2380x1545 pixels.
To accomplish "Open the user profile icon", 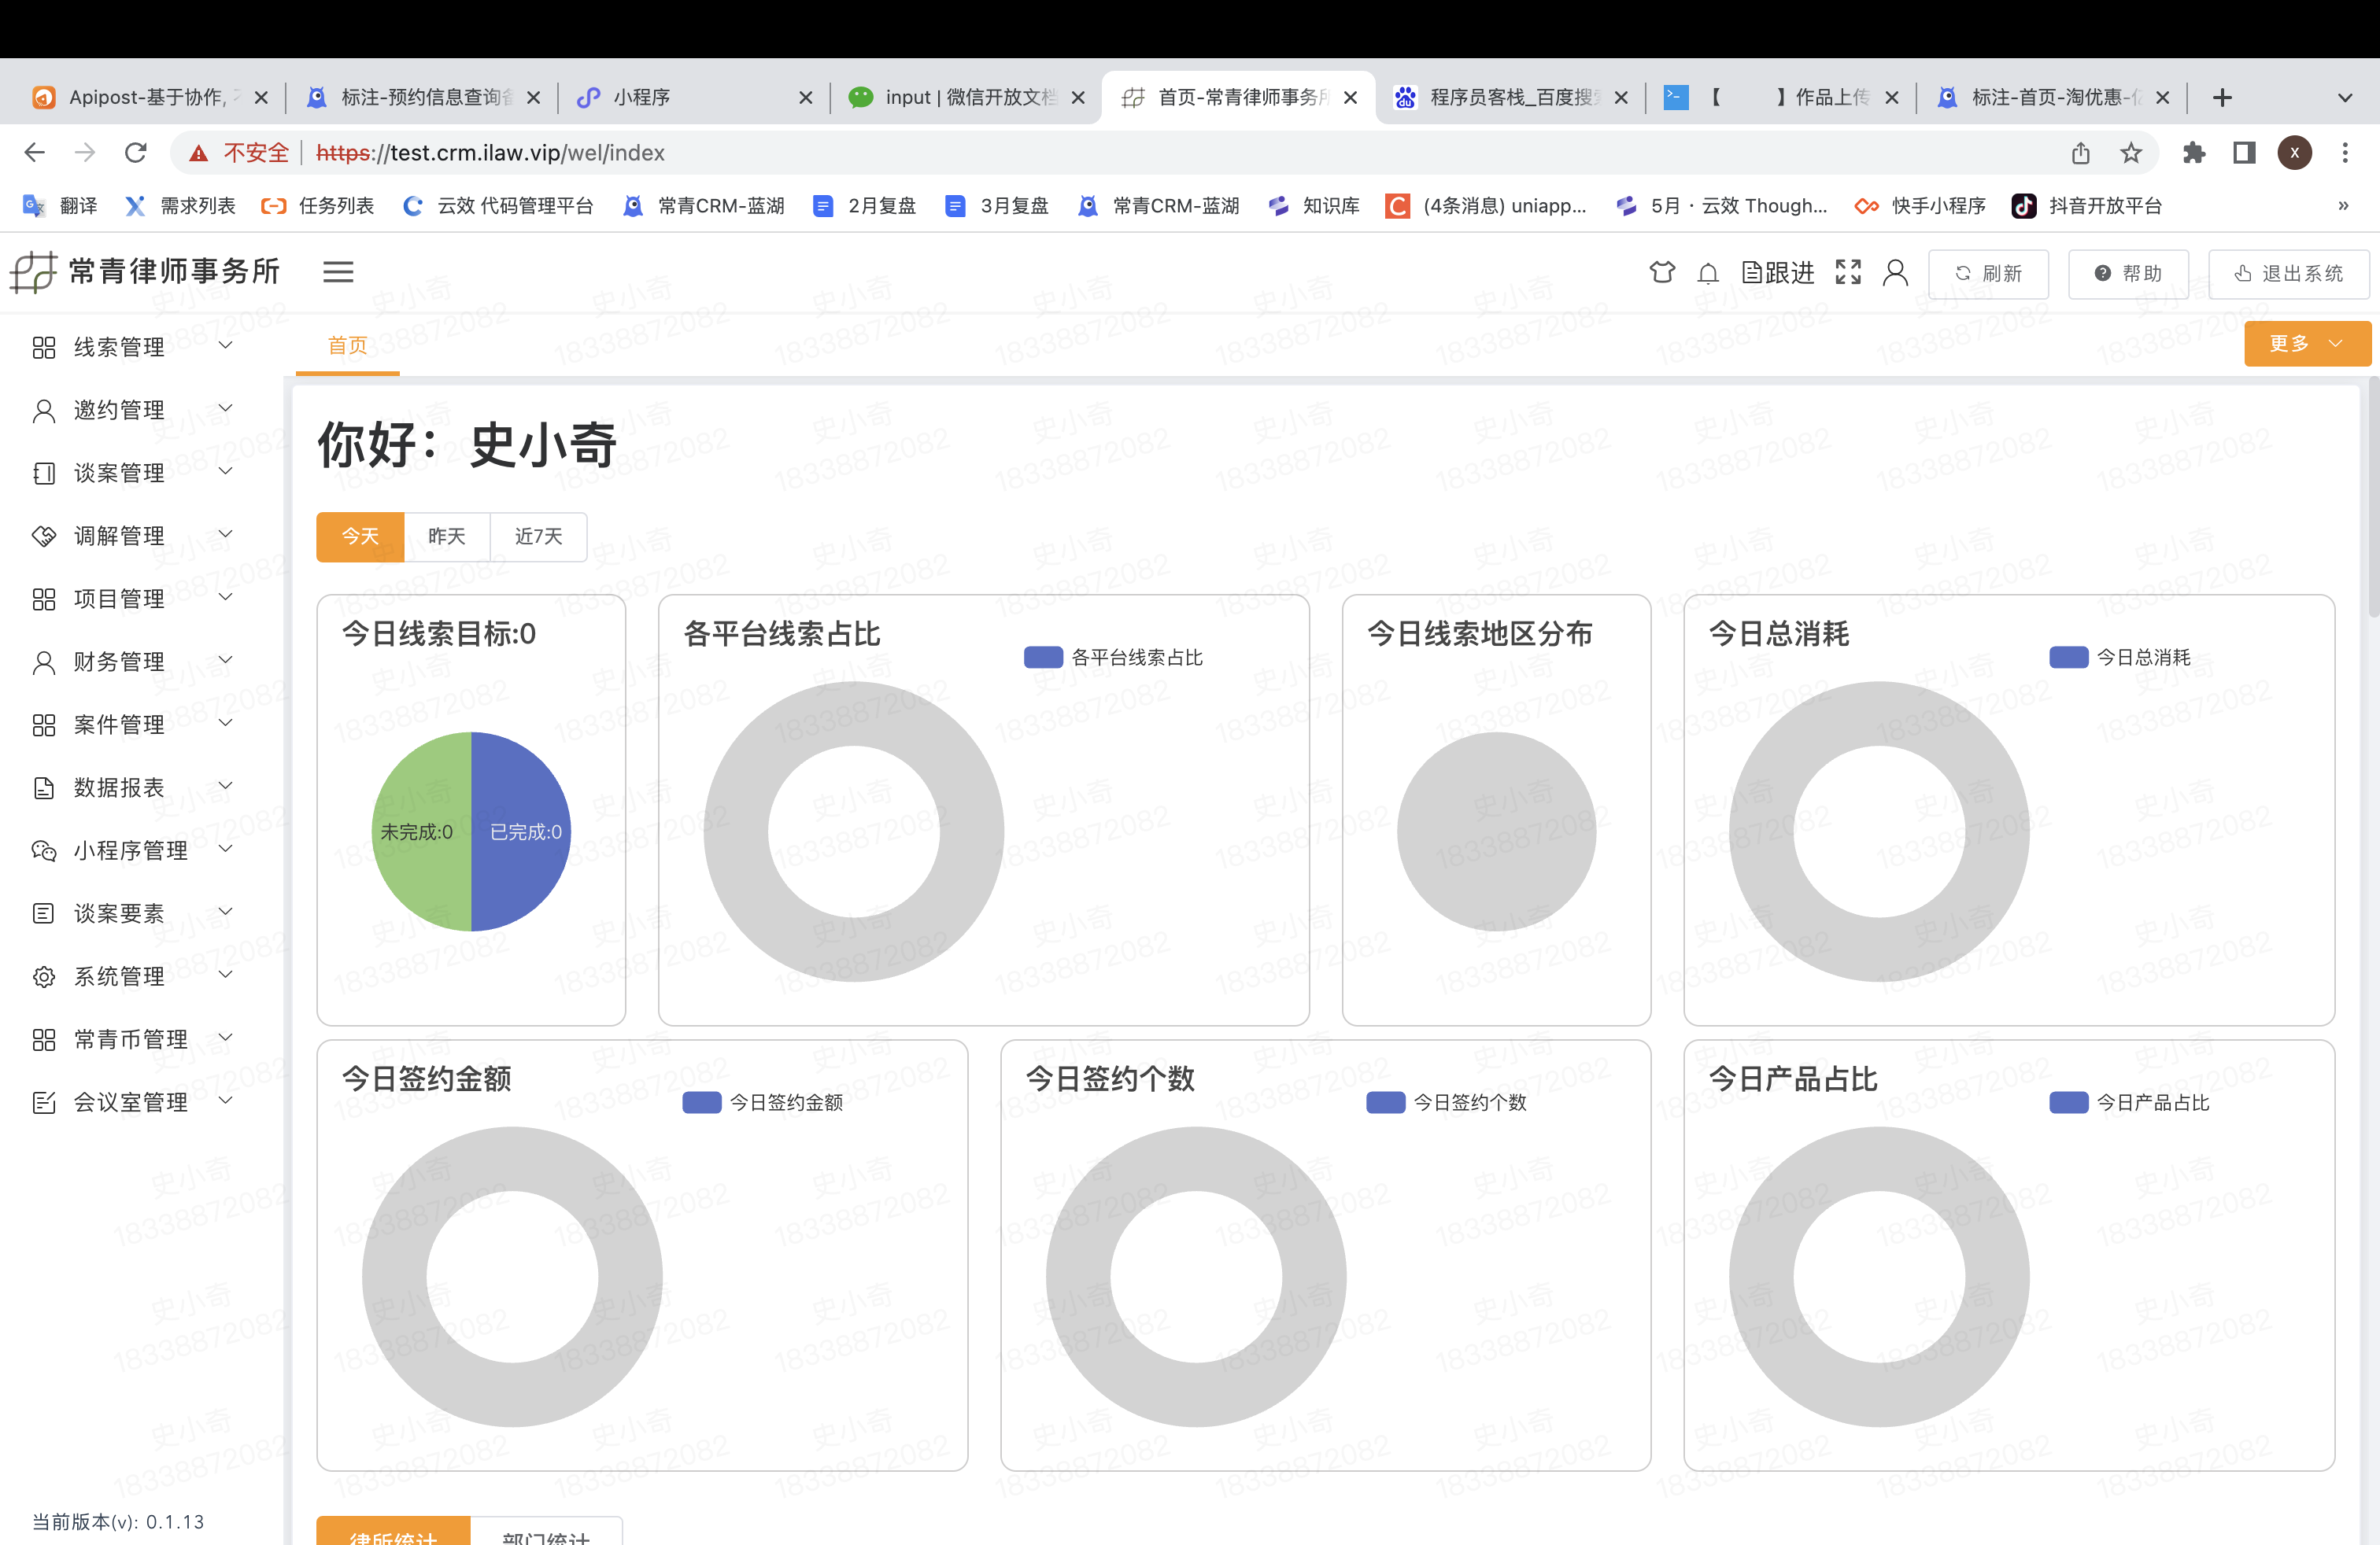I will coord(1895,272).
